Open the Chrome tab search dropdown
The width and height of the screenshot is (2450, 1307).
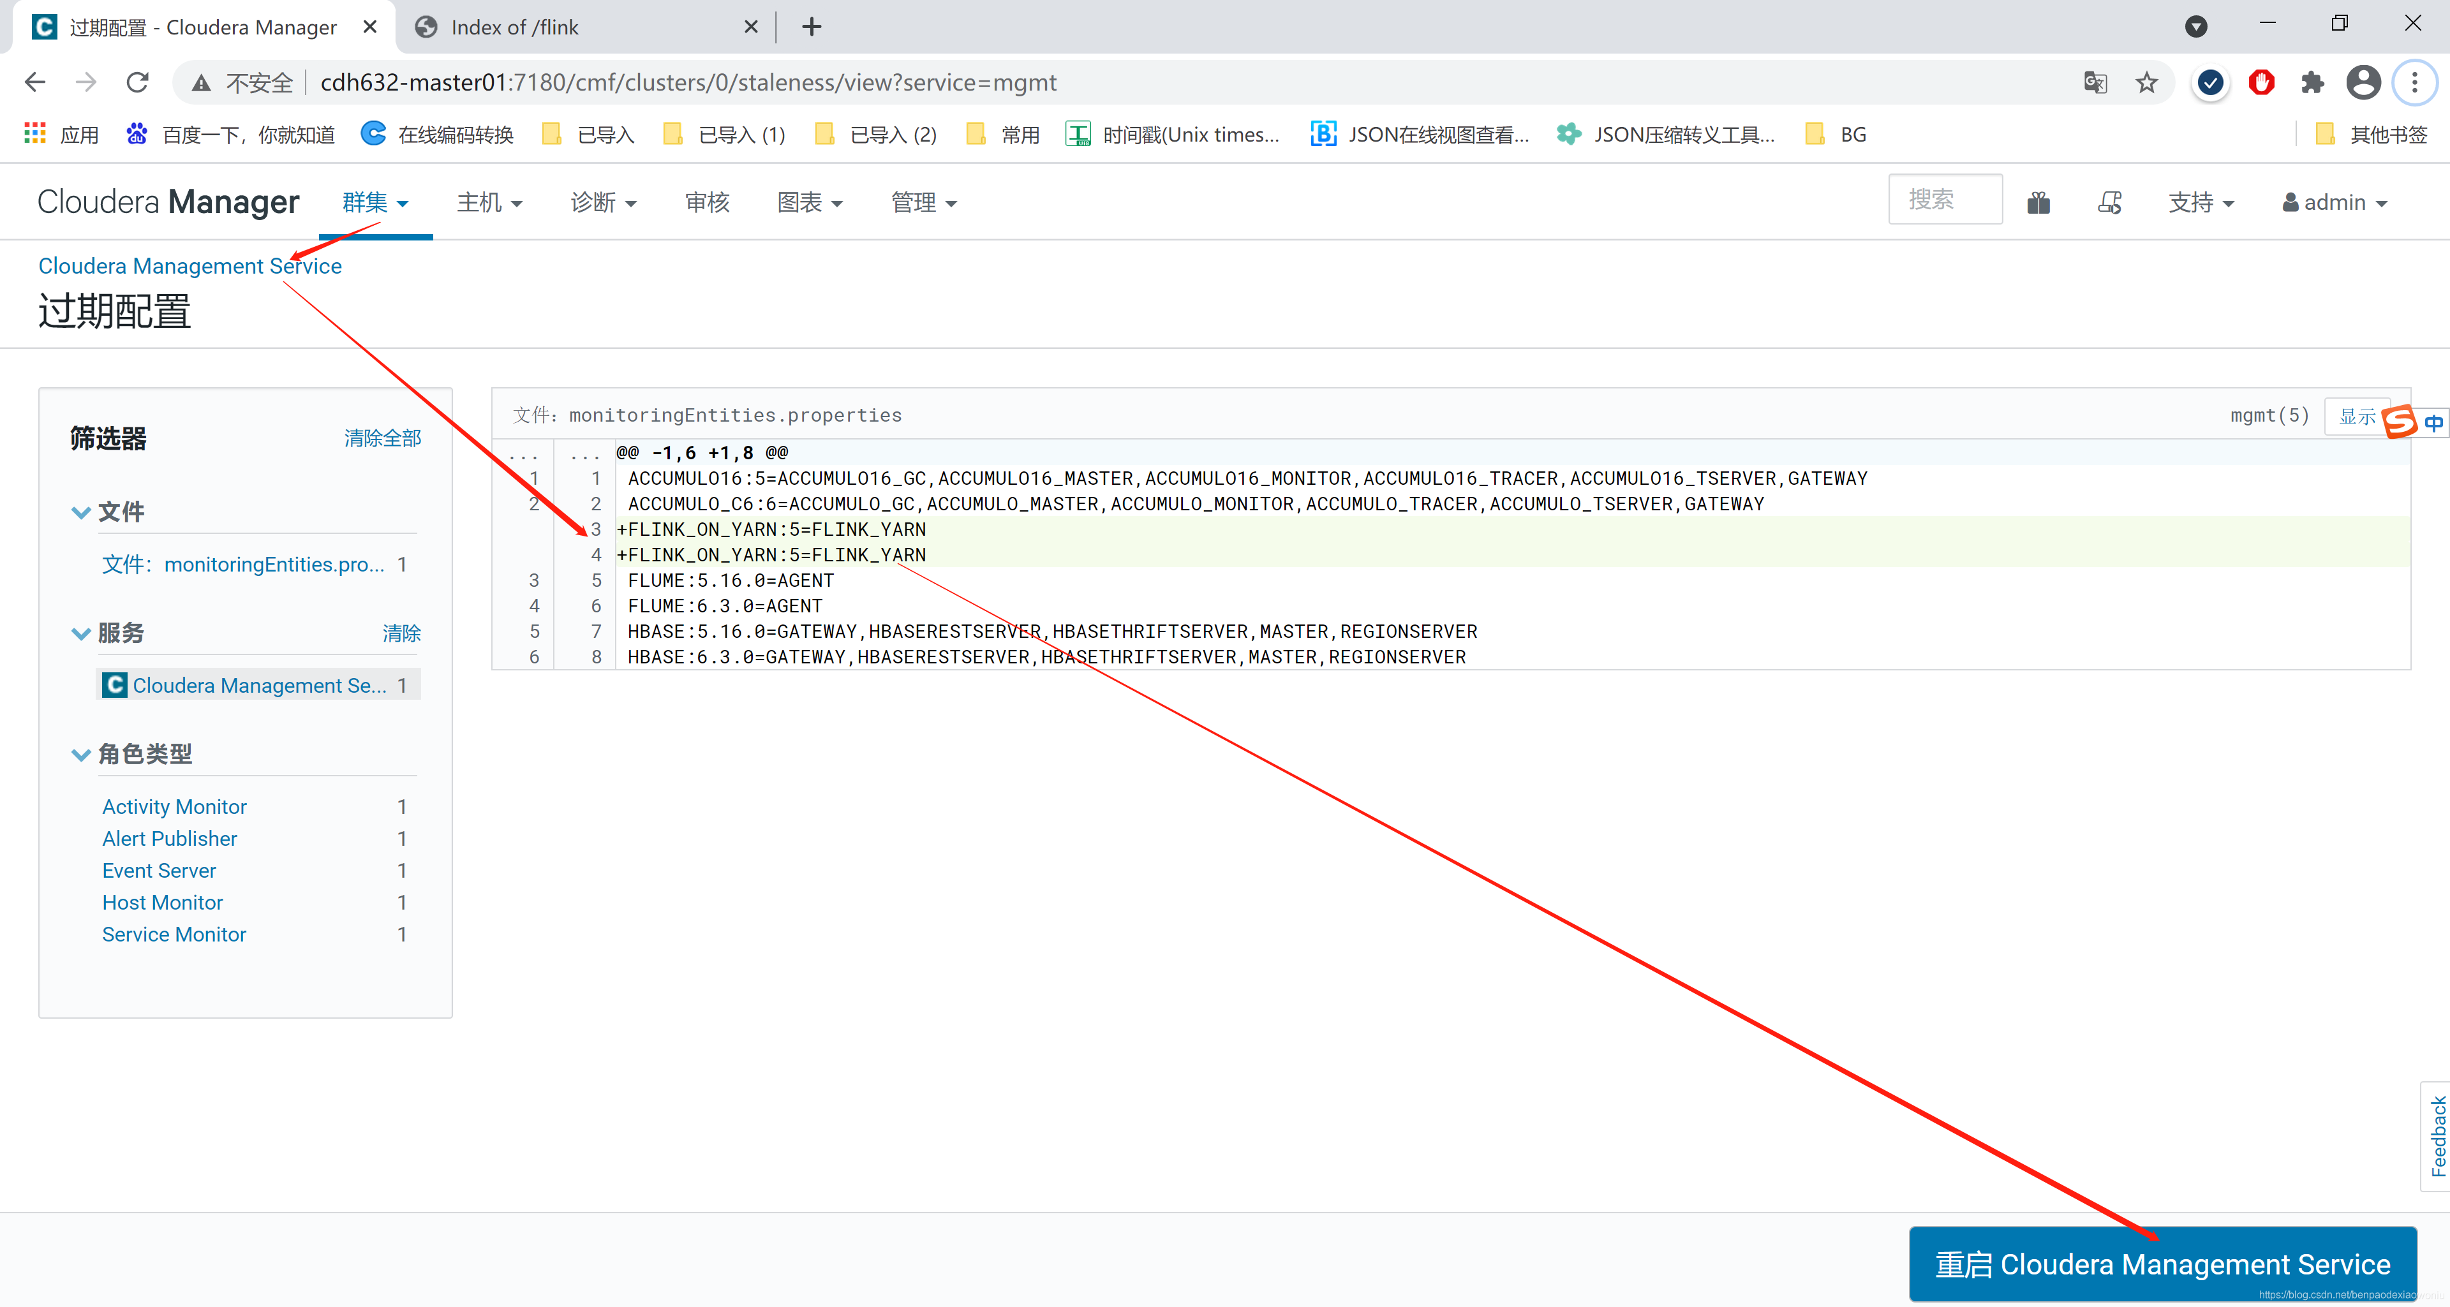click(2196, 27)
